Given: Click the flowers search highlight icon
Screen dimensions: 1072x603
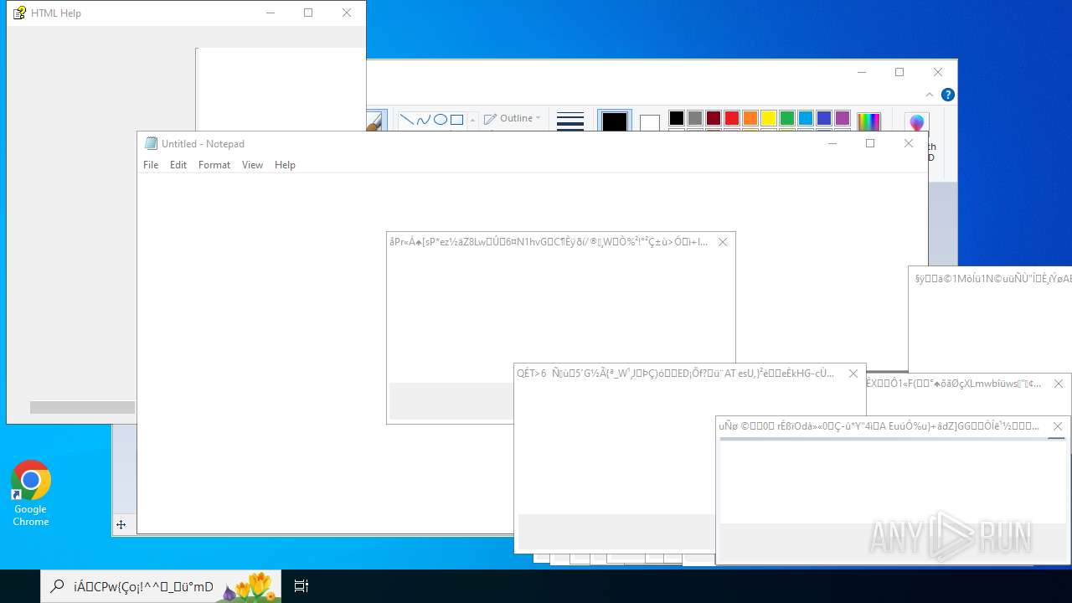Looking at the screenshot, I should pyautogui.click(x=248, y=587).
